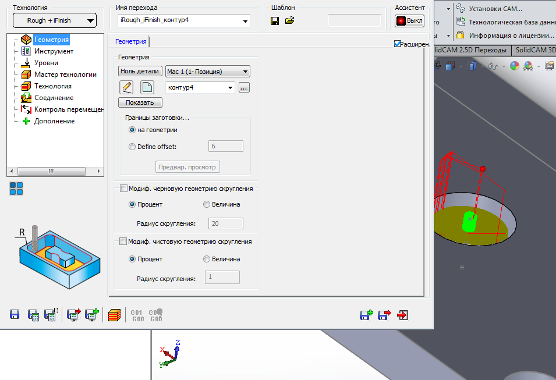
Task: Select the Уровни levels icon
Action: [x=26, y=63]
